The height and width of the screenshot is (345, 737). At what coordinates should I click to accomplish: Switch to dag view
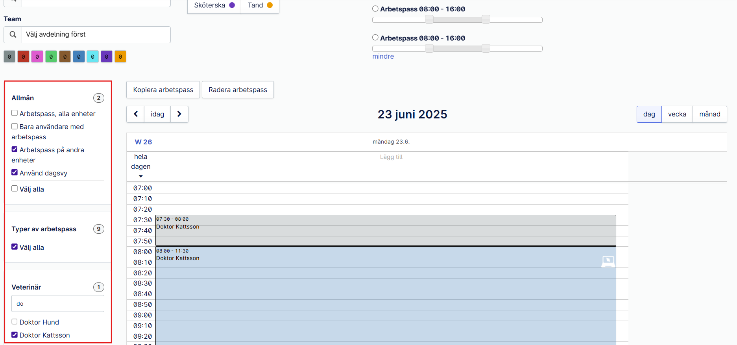pos(649,114)
